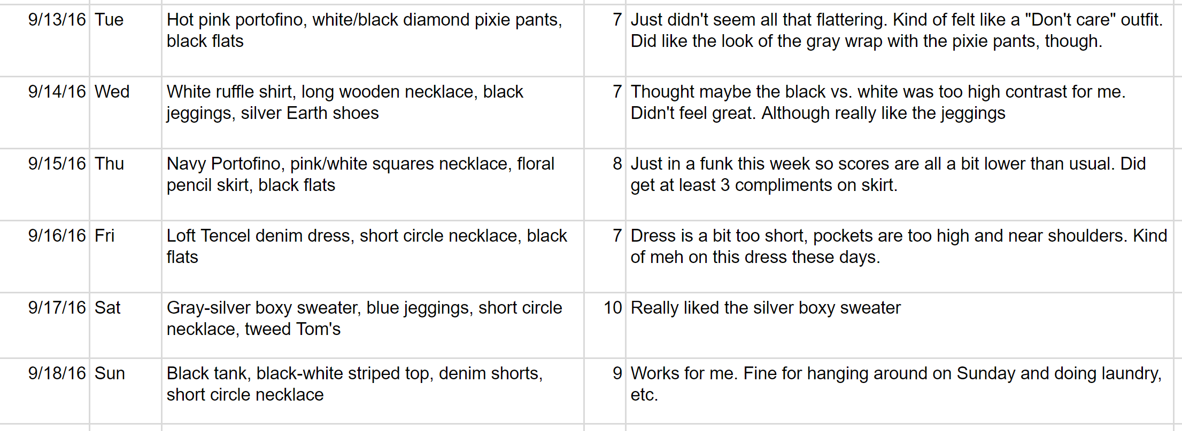Select the "funk this week" comment cell

900,185
